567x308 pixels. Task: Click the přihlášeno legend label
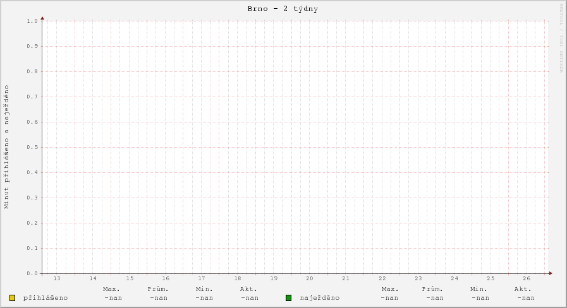pyautogui.click(x=46, y=298)
